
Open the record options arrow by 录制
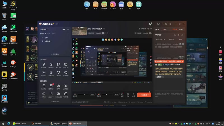point(130,94)
